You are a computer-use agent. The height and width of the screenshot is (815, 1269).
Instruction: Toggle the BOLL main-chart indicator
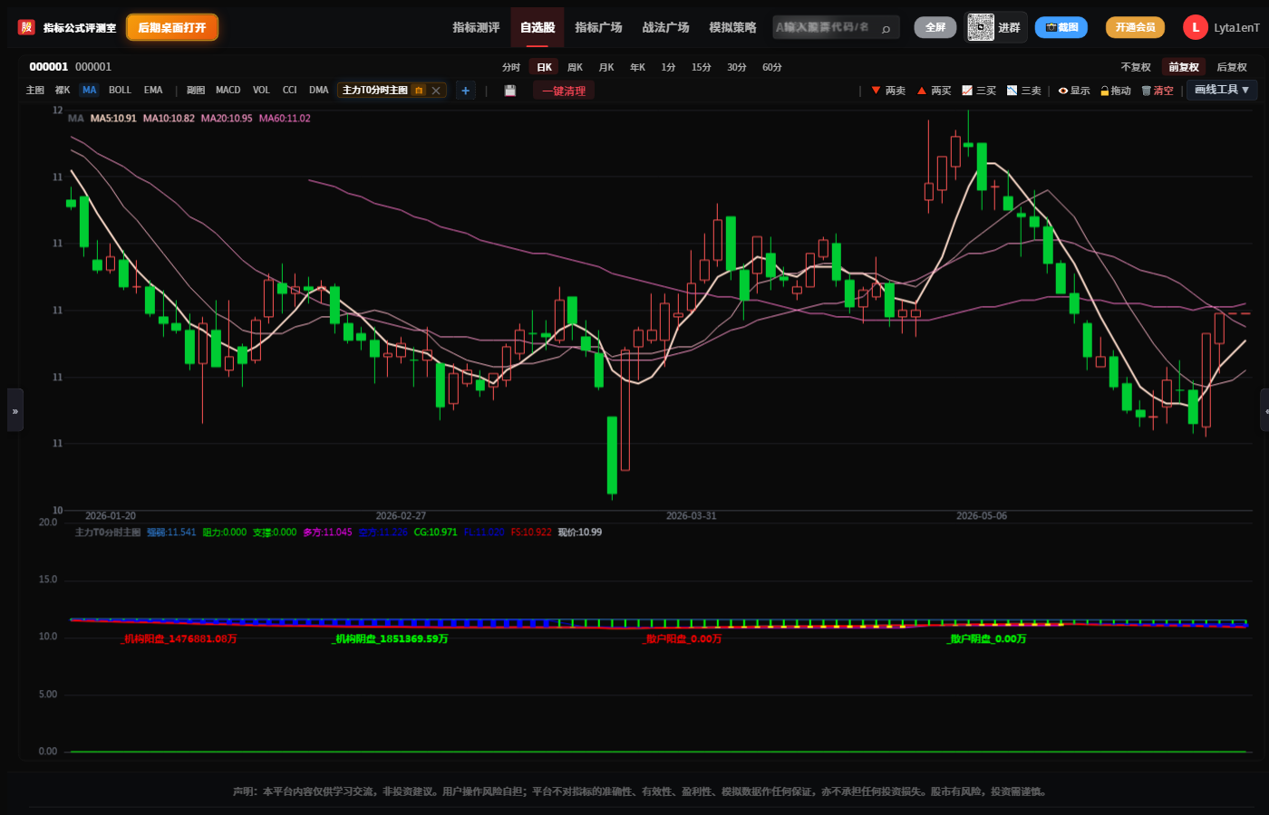120,90
